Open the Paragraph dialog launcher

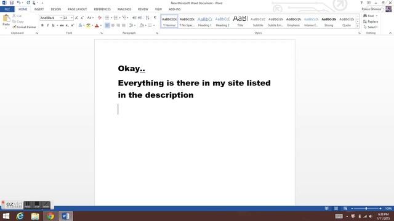(157, 33)
